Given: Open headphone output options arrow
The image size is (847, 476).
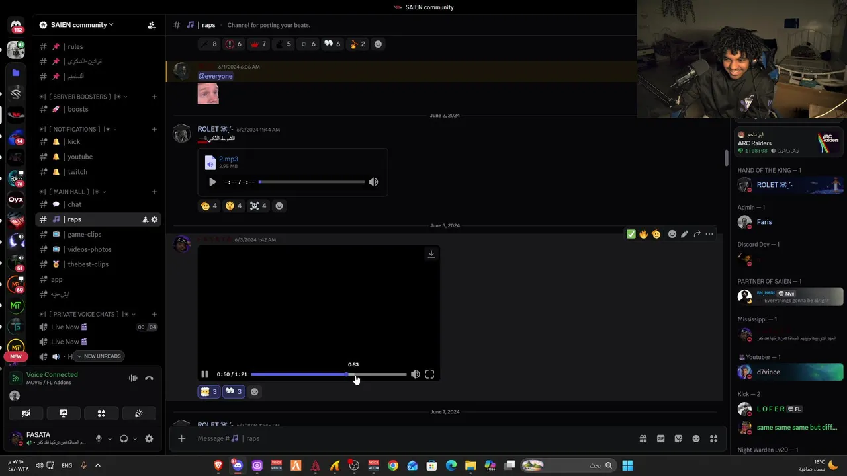Looking at the screenshot, I should coord(135,438).
